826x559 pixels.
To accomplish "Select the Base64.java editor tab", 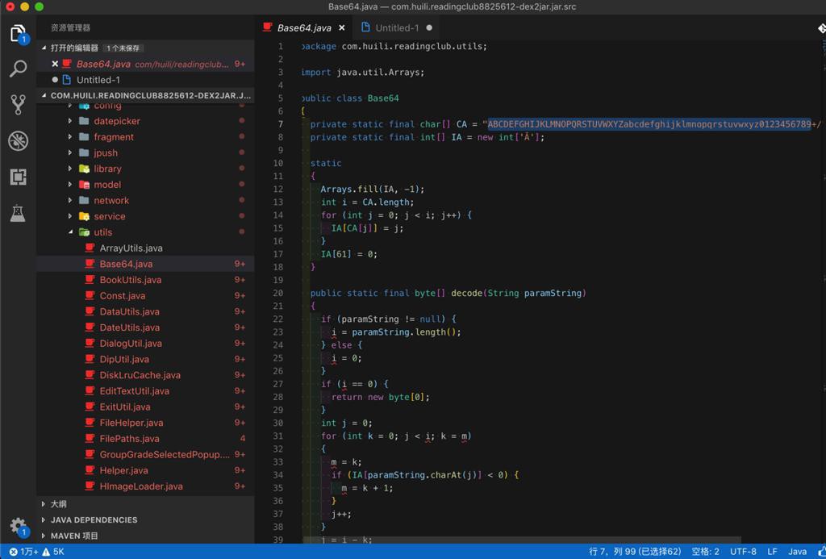I will coord(303,27).
